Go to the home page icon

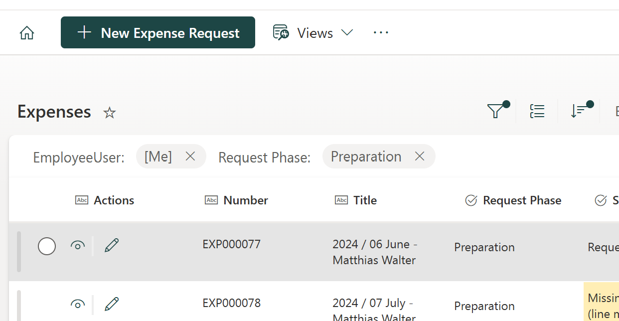tap(27, 33)
